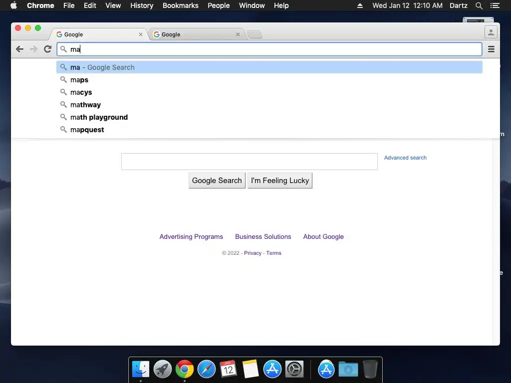The width and height of the screenshot is (511, 383).
Task: Open the File menu
Action: click(x=69, y=5)
